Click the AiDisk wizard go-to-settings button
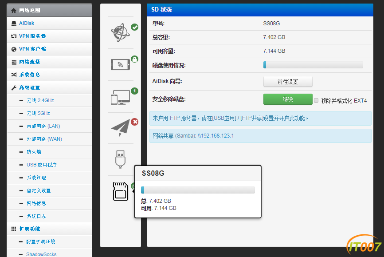 [288, 82]
